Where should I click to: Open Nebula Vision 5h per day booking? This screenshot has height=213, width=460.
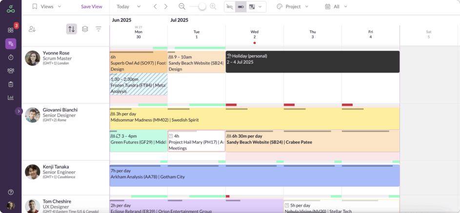342,206
